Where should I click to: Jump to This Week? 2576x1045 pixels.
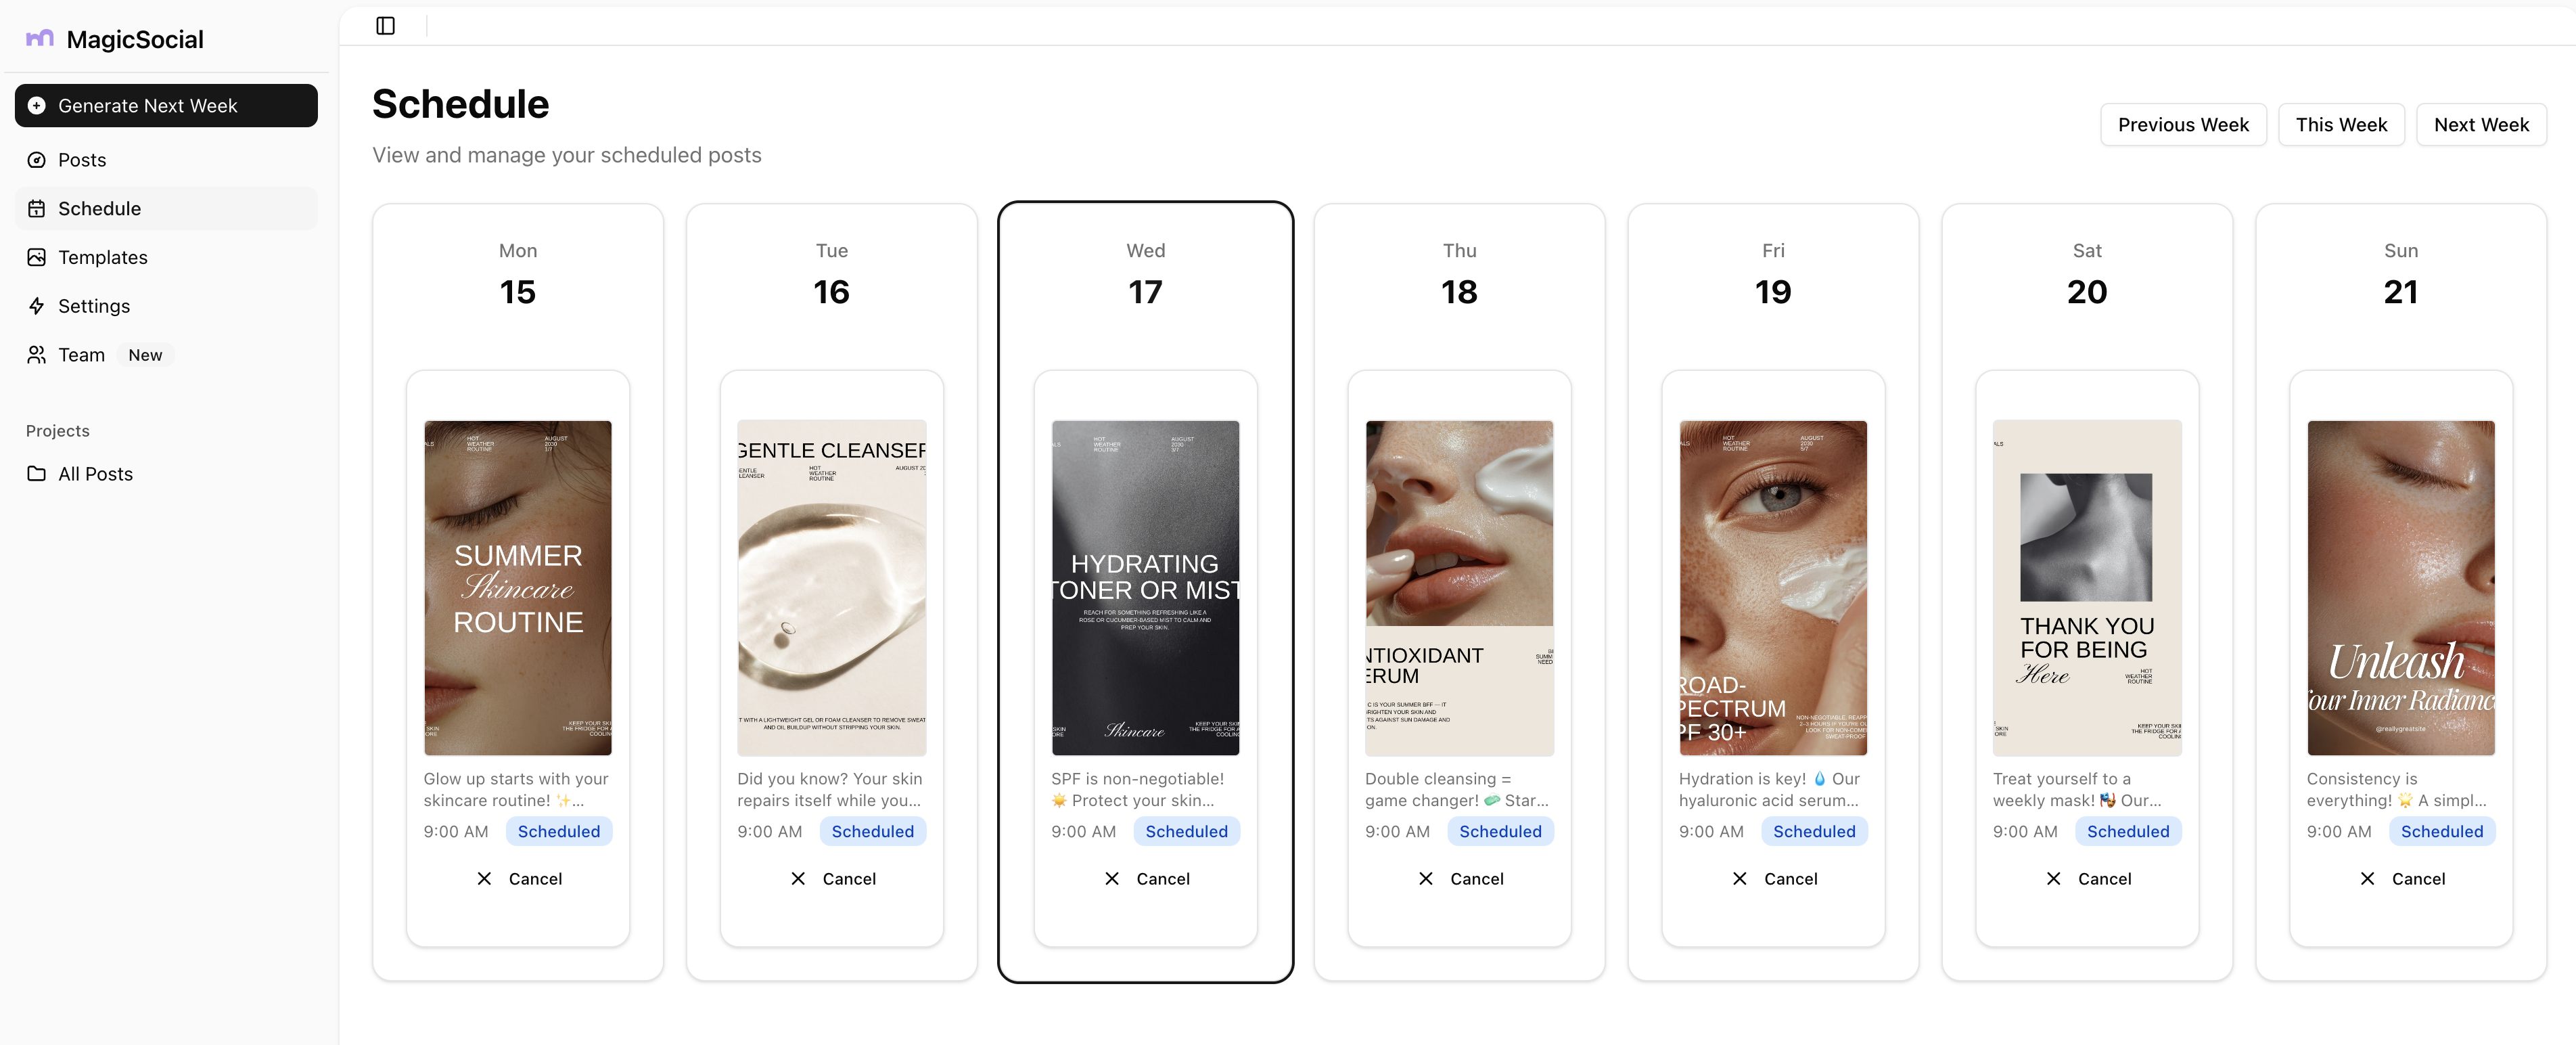point(2341,125)
